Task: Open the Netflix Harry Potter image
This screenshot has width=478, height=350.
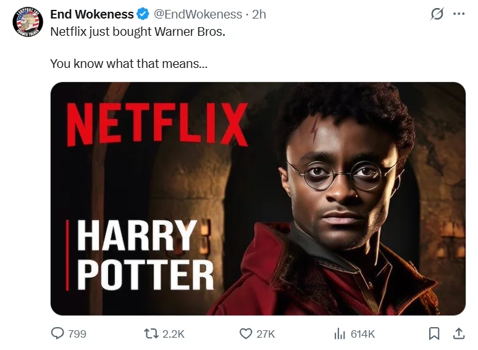Action: (258, 199)
